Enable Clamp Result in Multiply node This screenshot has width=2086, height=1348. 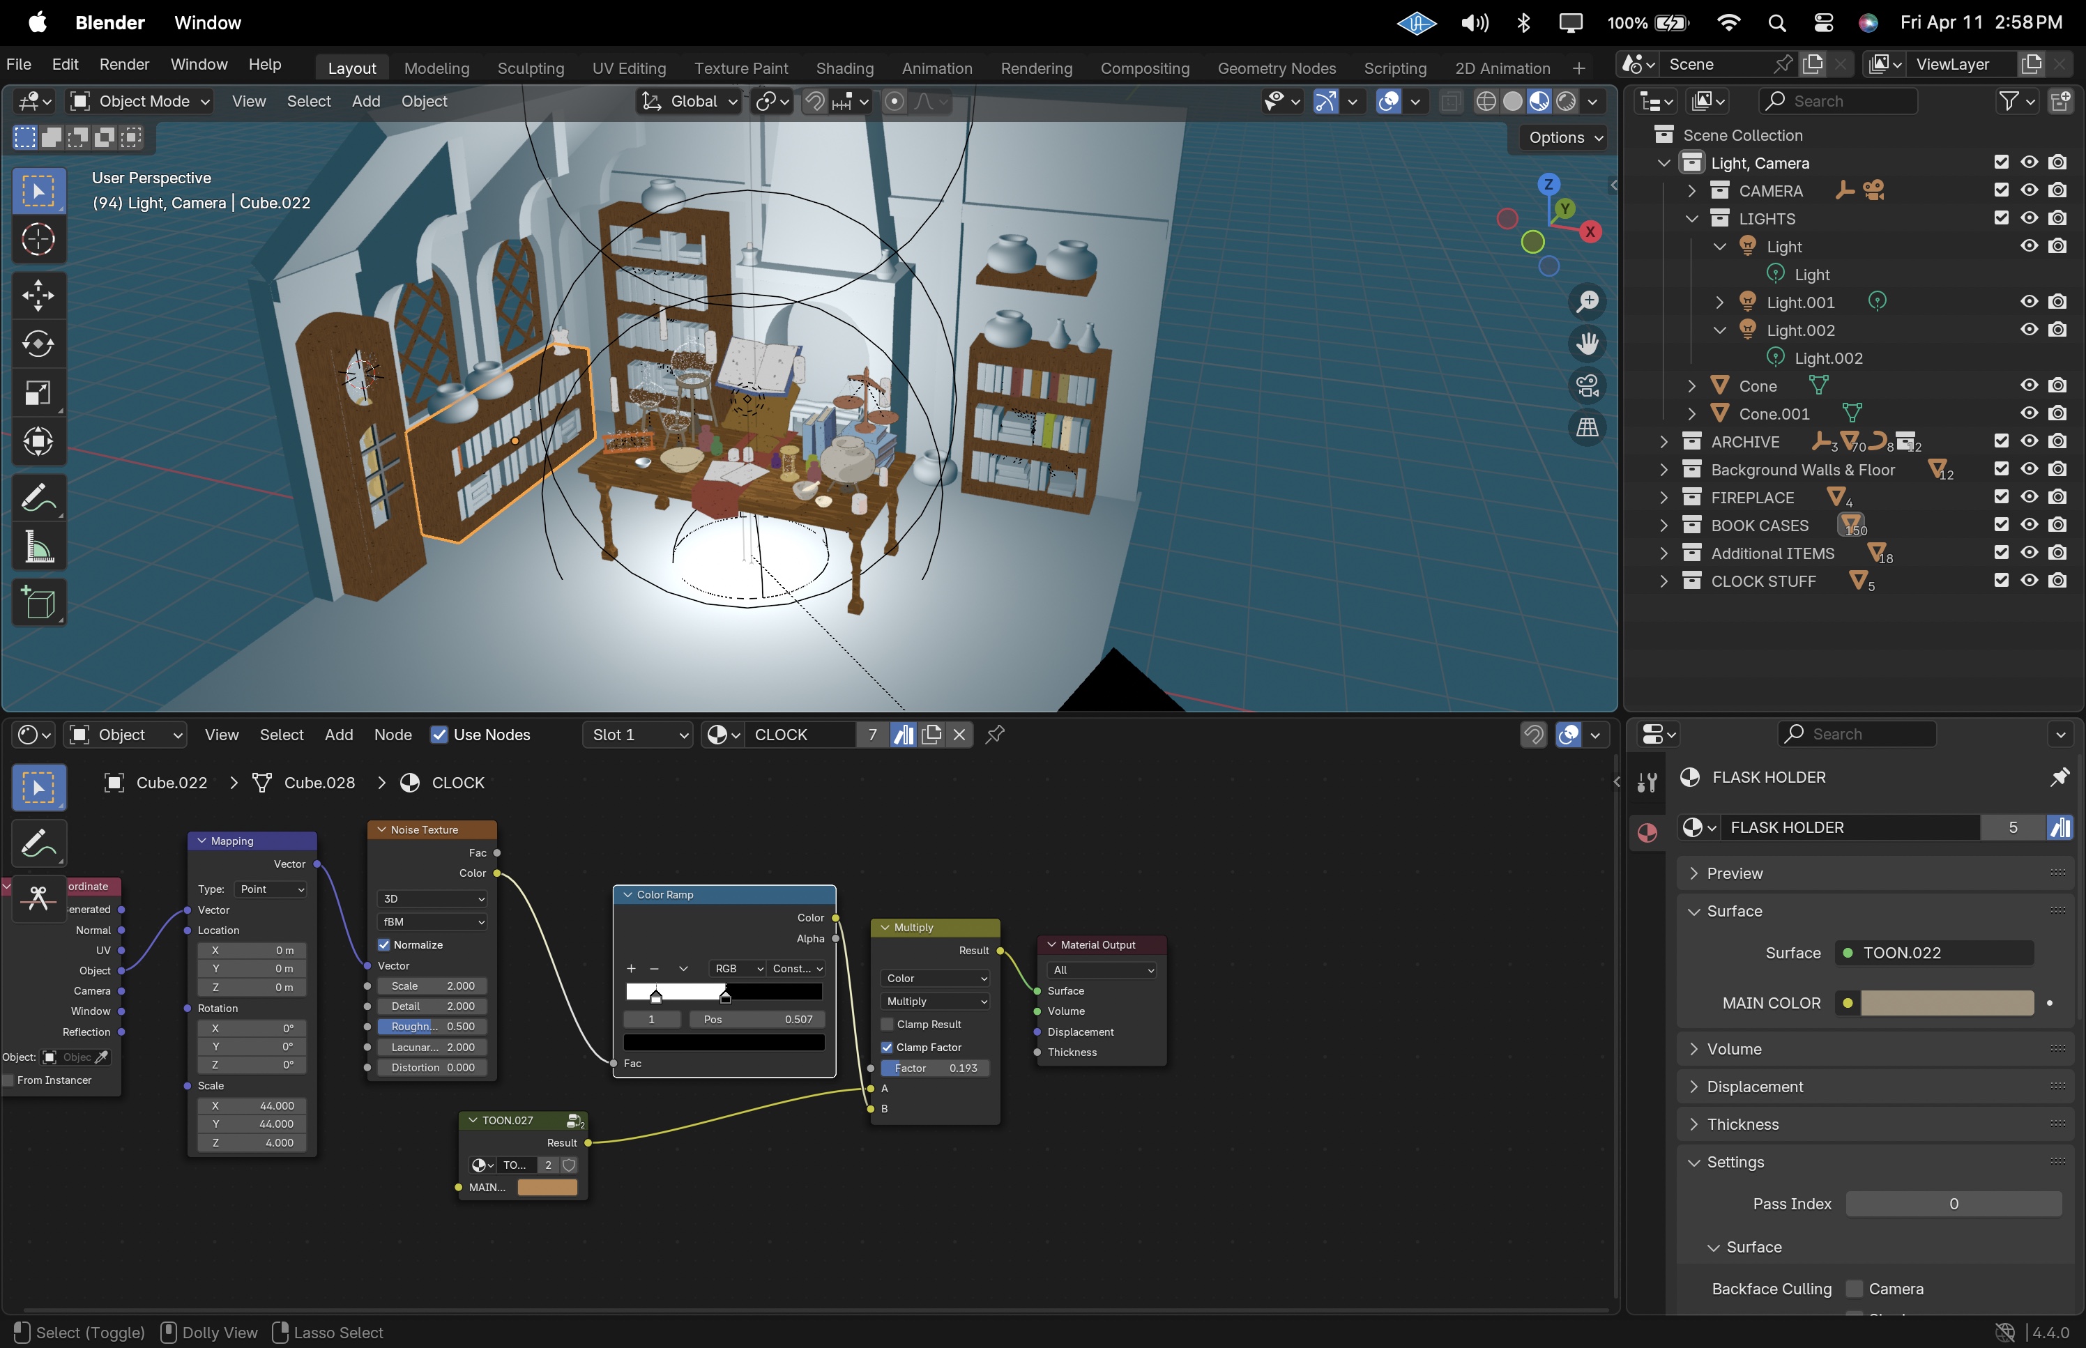tap(887, 1024)
